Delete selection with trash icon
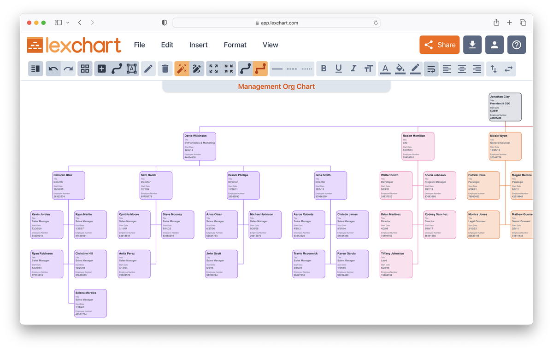This screenshot has width=553, height=351. click(165, 69)
